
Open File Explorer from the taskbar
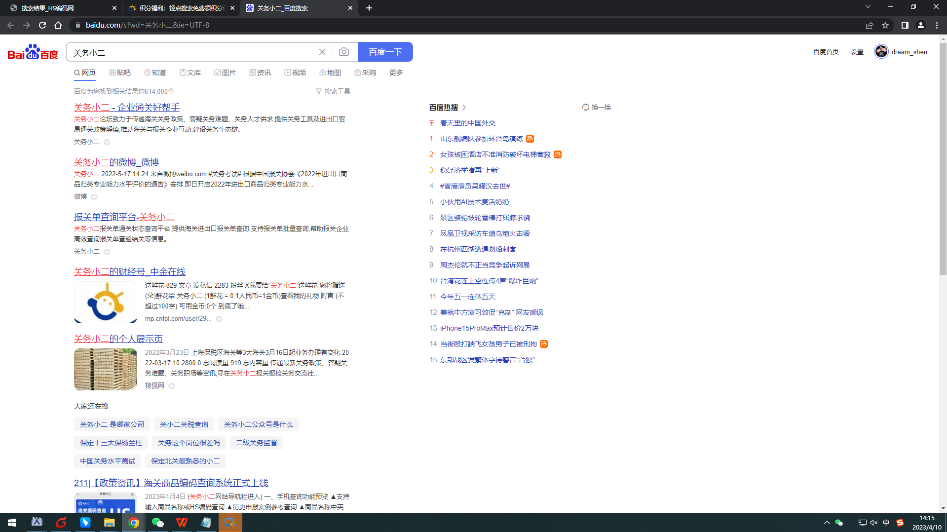click(110, 523)
